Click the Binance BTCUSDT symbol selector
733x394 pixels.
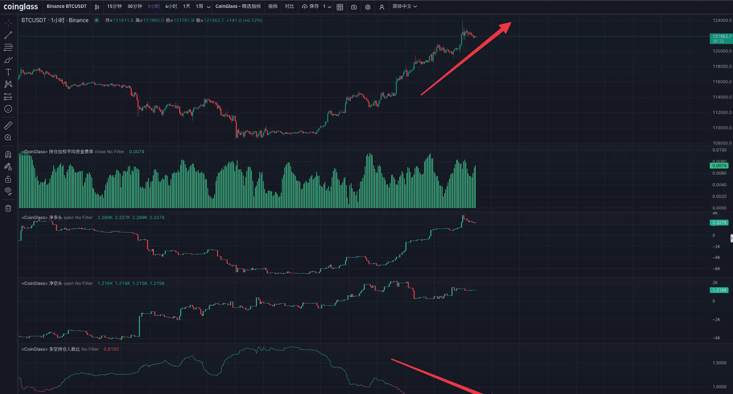point(67,6)
